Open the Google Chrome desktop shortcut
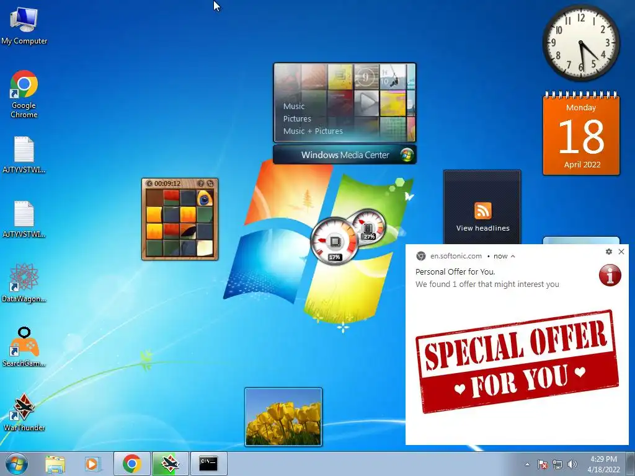 [24, 94]
